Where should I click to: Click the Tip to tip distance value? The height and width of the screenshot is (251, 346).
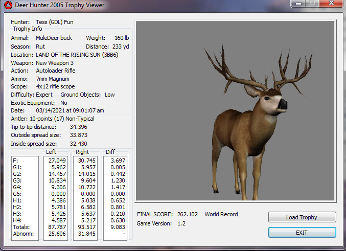tap(78, 127)
